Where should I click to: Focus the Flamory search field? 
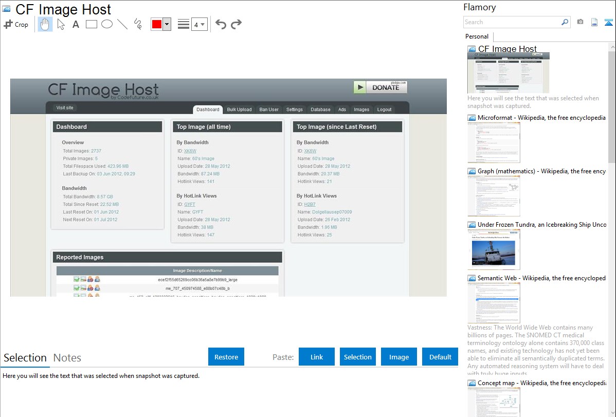click(512, 22)
